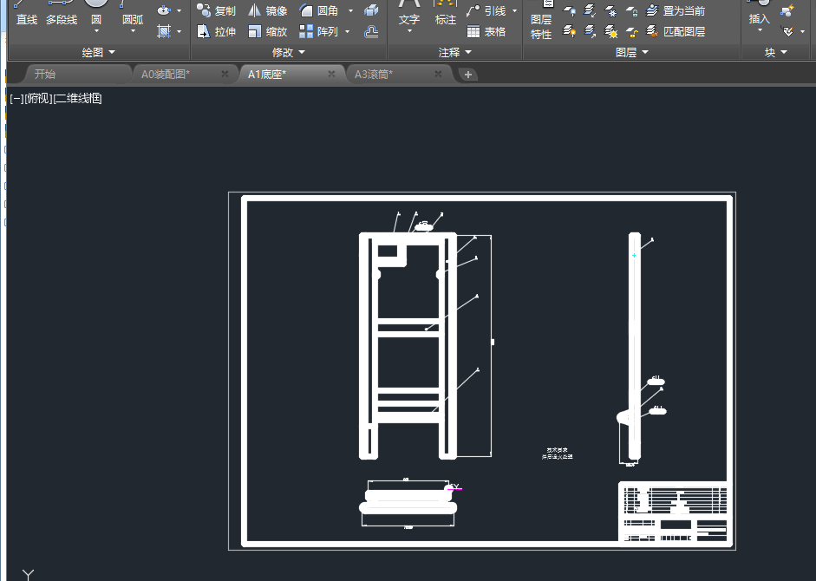This screenshot has width=816, height=581.
Task: Click the 引线 leader tool
Action: point(486,10)
